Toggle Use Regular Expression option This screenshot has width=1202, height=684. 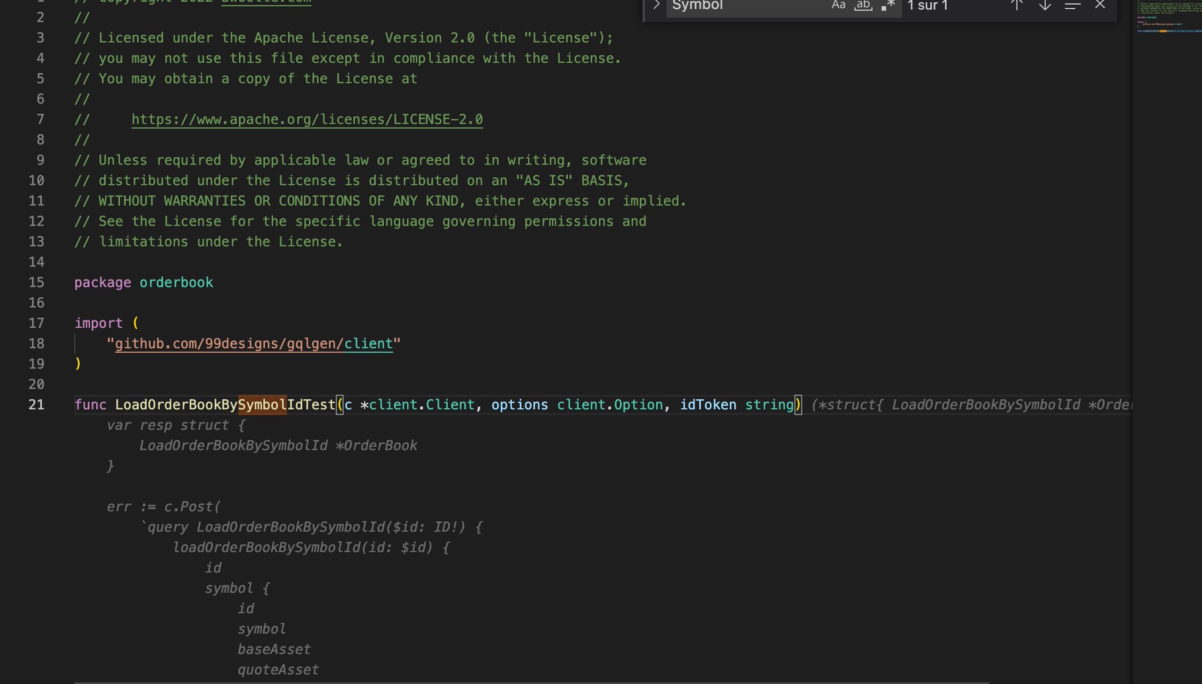[888, 5]
